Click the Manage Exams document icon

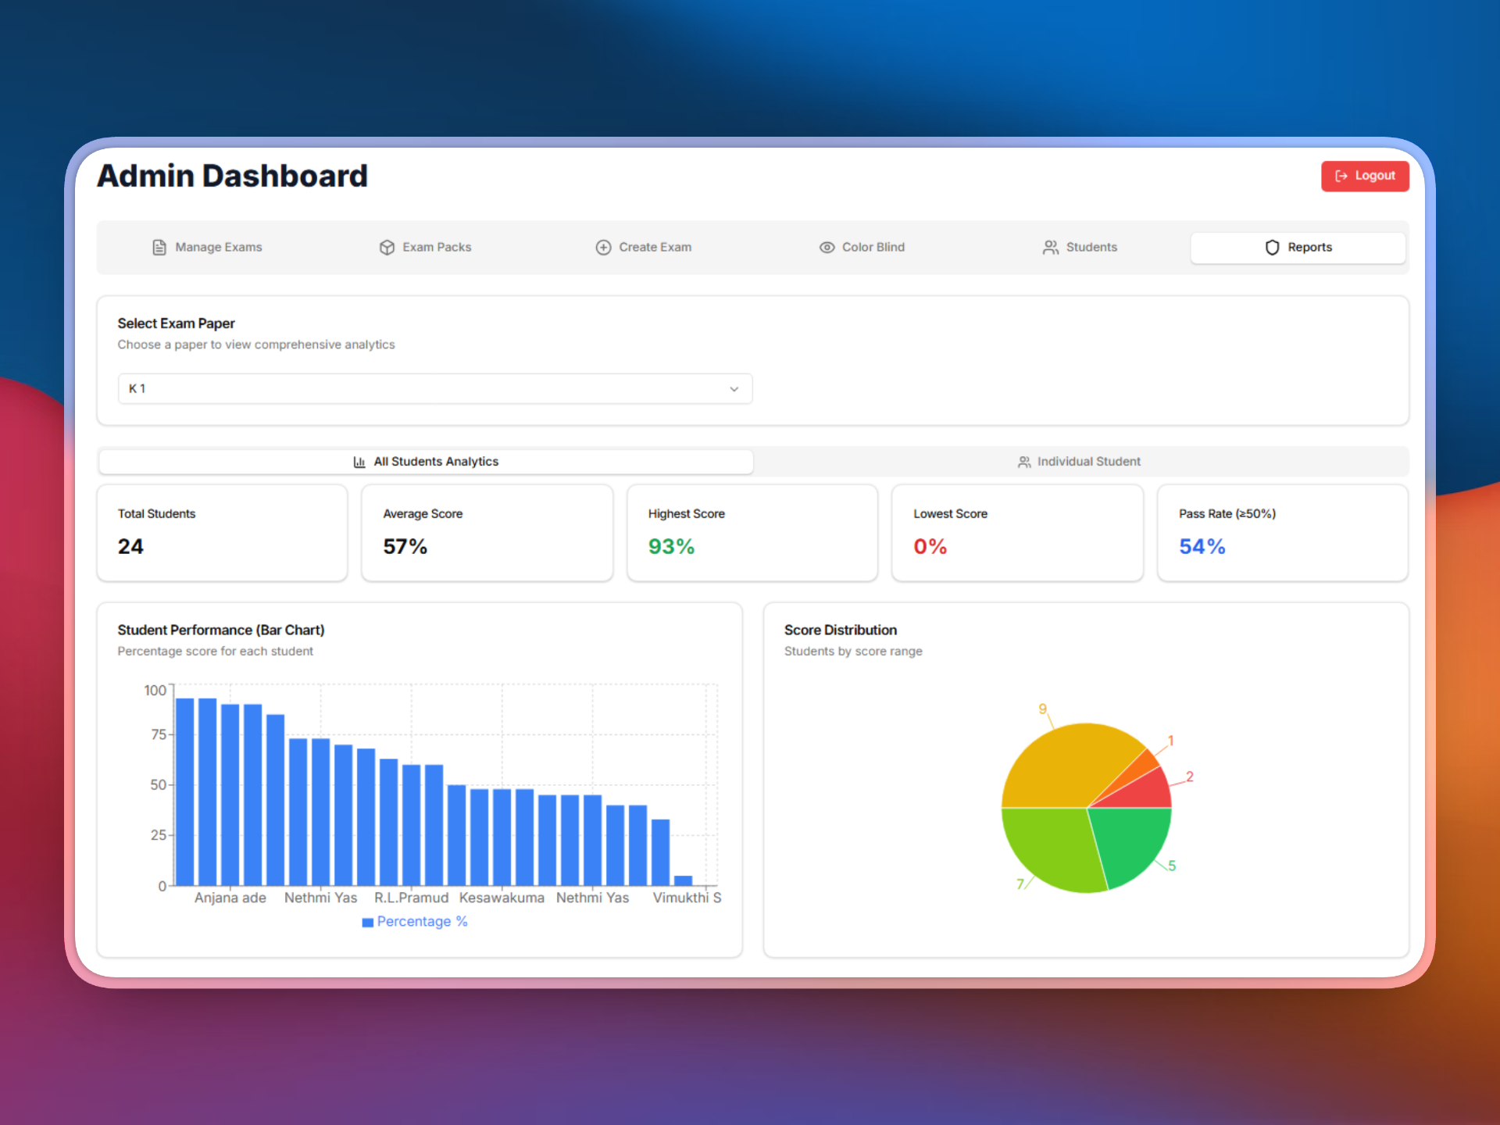159,248
